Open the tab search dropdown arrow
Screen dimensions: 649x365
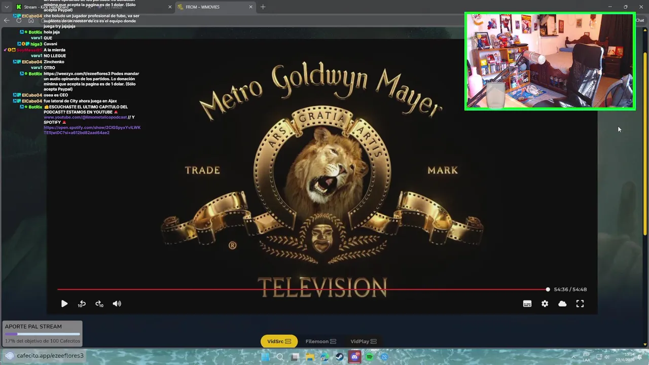click(x=7, y=7)
